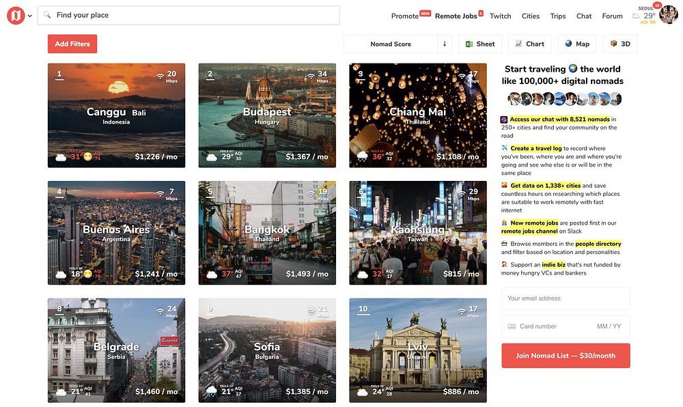The height and width of the screenshot is (407, 683).
Task: Click the masked AQI emoji on Buenos Aires card
Action: click(x=88, y=275)
